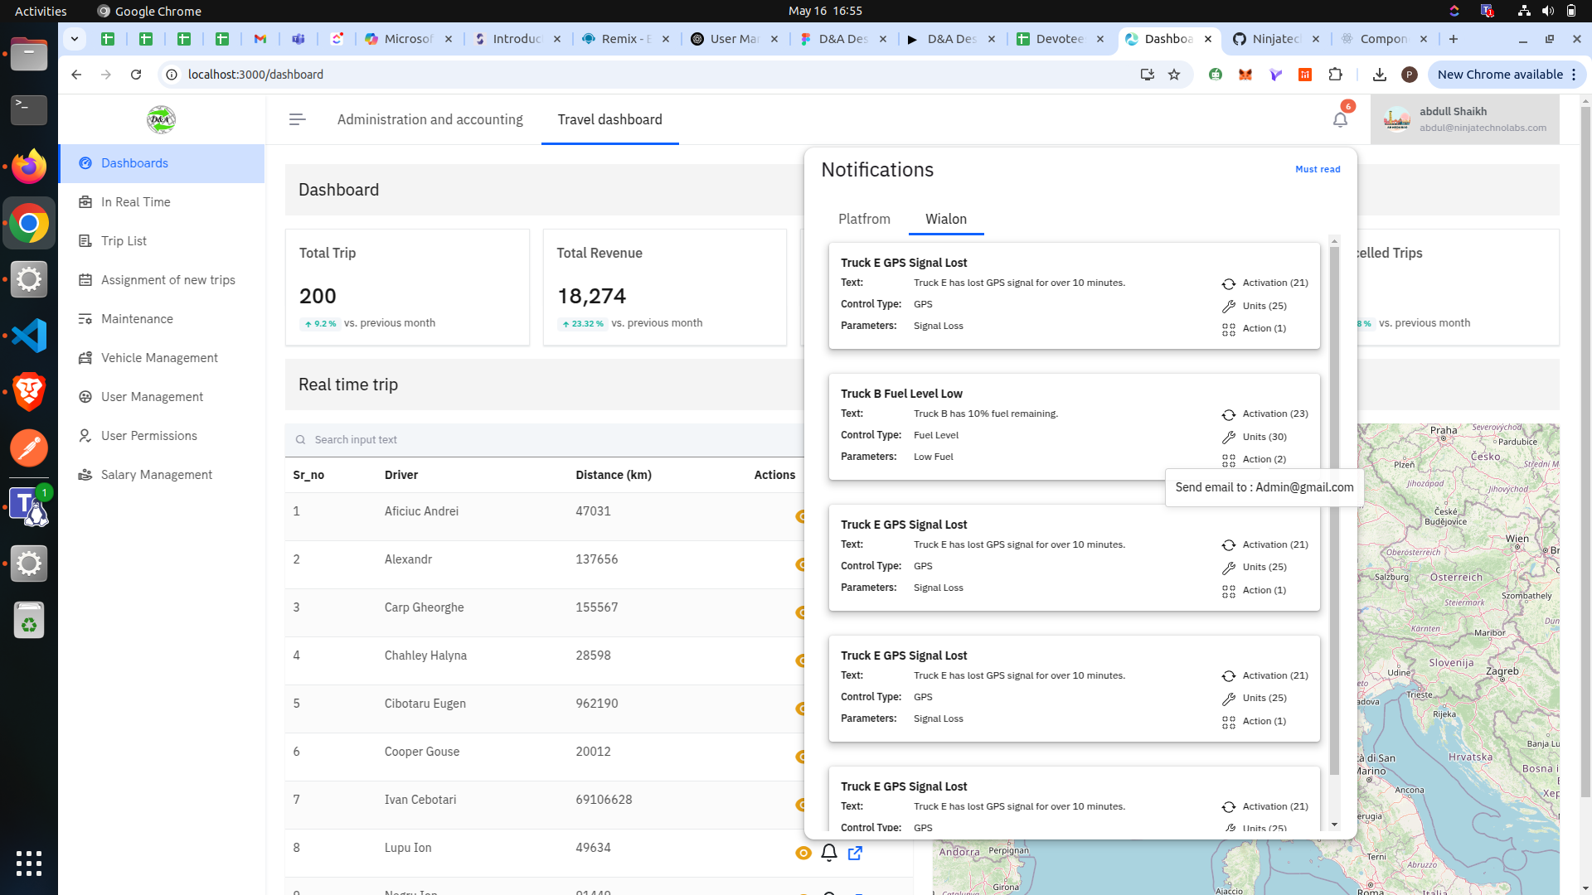Click the Activation (21) icon on first notification
Viewport: 1592px width, 895px height.
(1229, 284)
